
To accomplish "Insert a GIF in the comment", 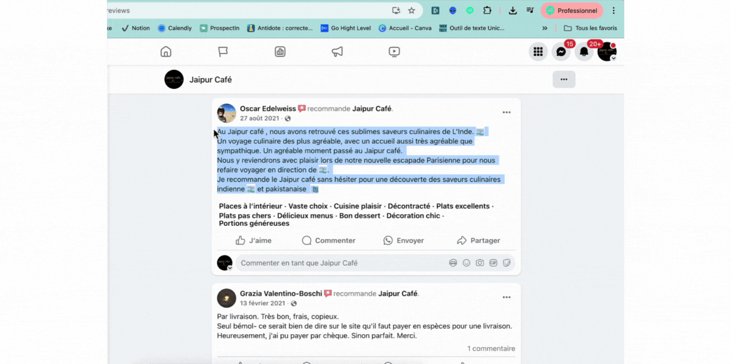I will 494,263.
